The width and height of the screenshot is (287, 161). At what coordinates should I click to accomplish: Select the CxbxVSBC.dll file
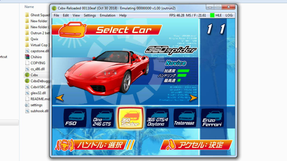tap(37, 87)
